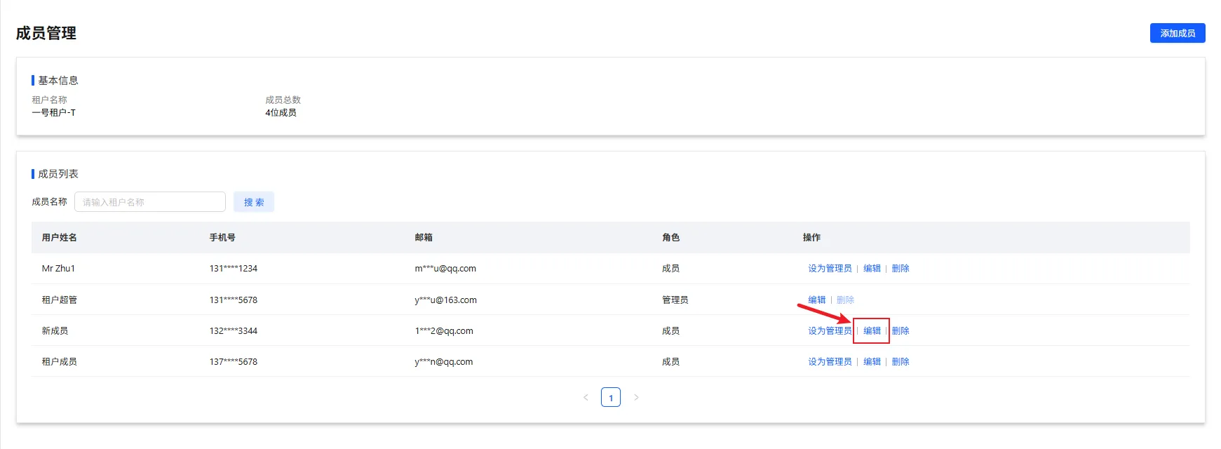Click email 1***2@qq.com

[x=444, y=331]
